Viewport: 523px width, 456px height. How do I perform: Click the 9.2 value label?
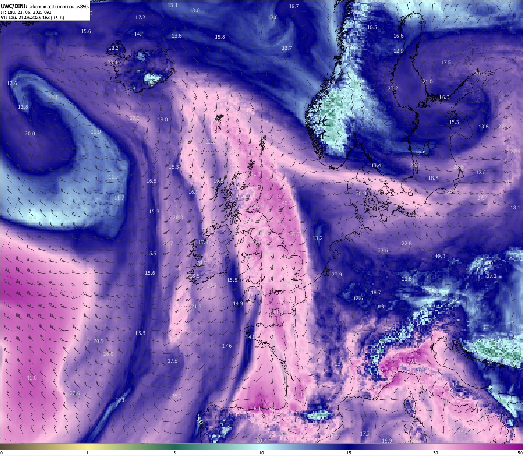click(x=200, y=422)
